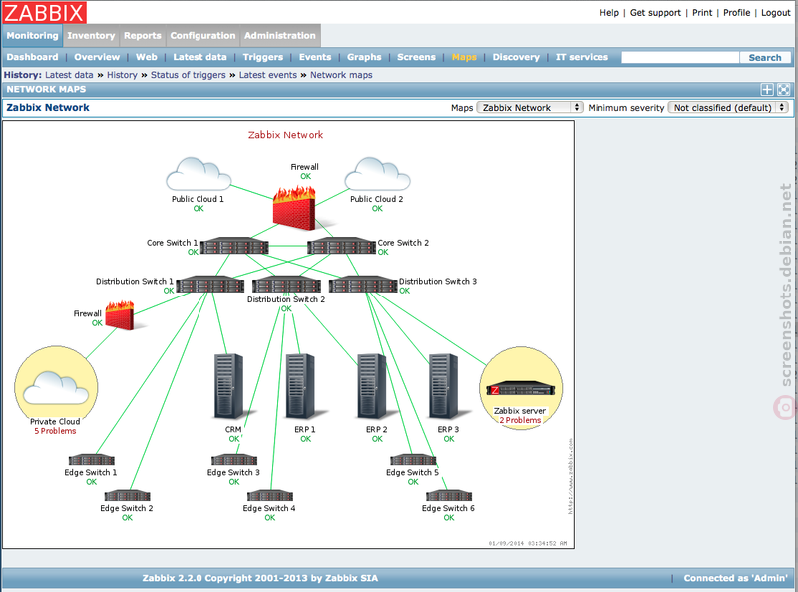The width and height of the screenshot is (798, 592).
Task: Click the Zabbix logo
Action: click(x=44, y=12)
